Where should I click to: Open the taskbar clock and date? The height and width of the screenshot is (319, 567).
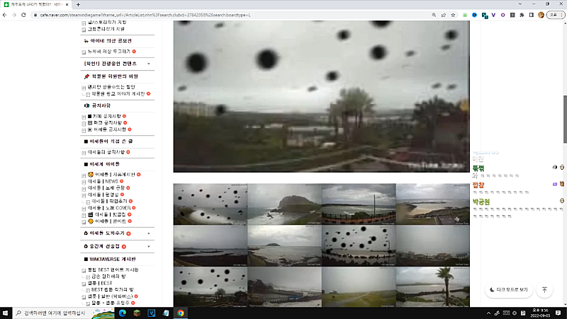541,313
